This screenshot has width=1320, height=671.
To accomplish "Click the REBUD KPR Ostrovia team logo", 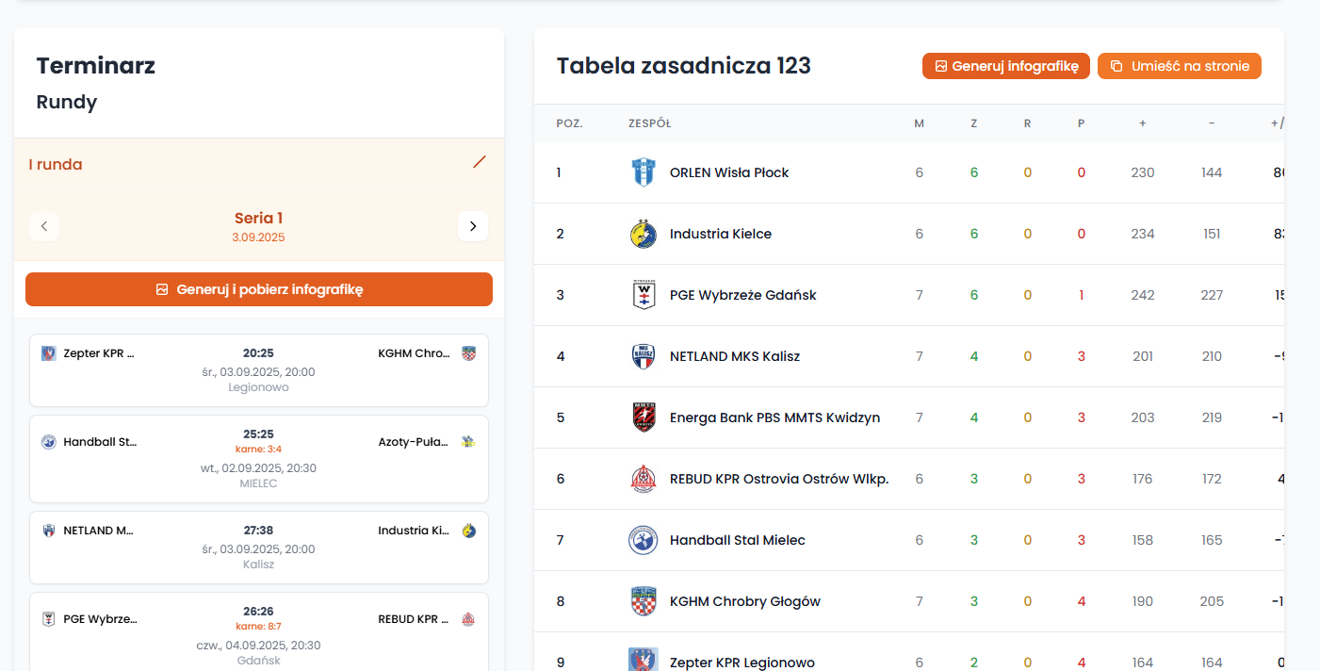I will 643,479.
